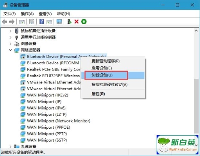Image resolution: width=200 pixels, height=156 pixels.
Task: Click the vertical scrollbar up arrow
Action: (x=196, y=31)
